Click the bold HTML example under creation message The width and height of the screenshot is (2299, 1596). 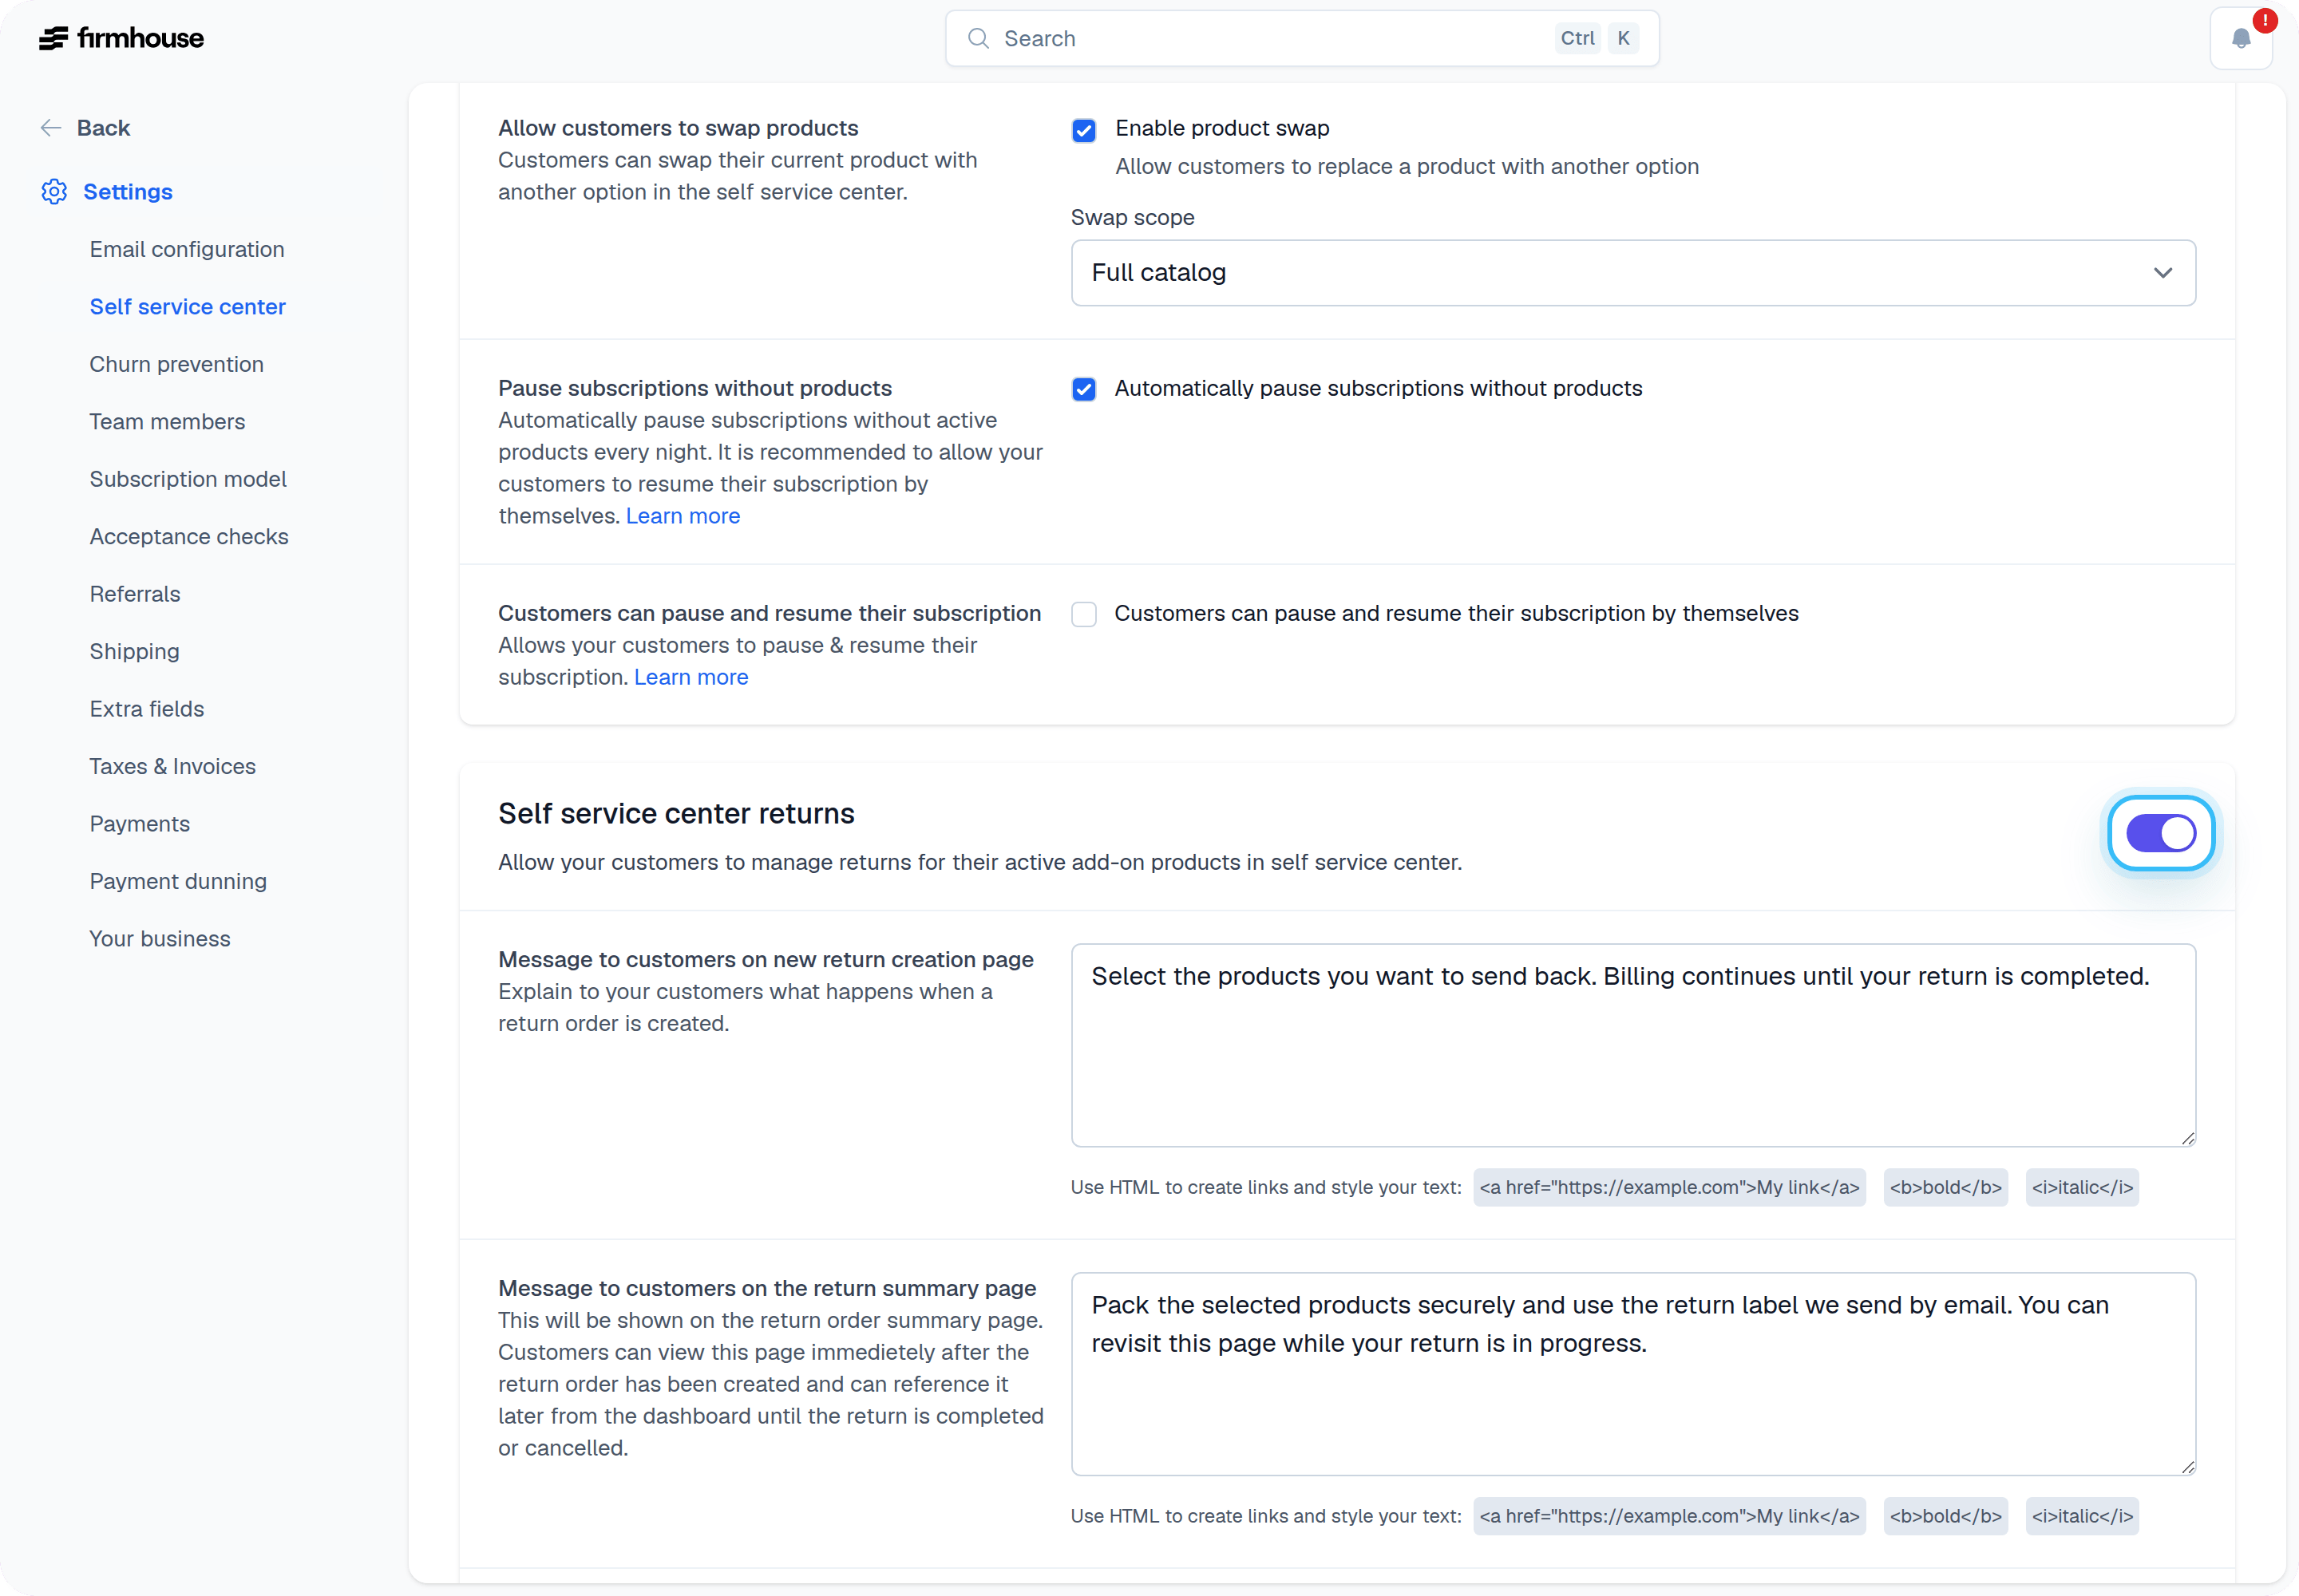click(1945, 1187)
